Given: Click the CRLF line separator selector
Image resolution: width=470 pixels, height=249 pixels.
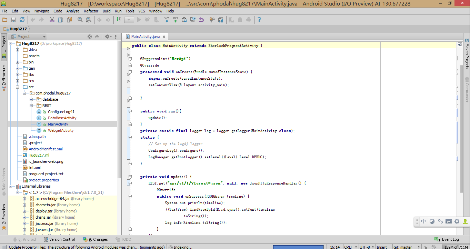Looking at the screenshot, I should pyautogui.click(x=350, y=247).
